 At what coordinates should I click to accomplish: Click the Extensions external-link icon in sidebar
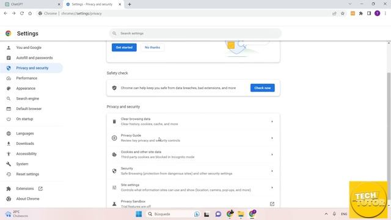coord(40,189)
